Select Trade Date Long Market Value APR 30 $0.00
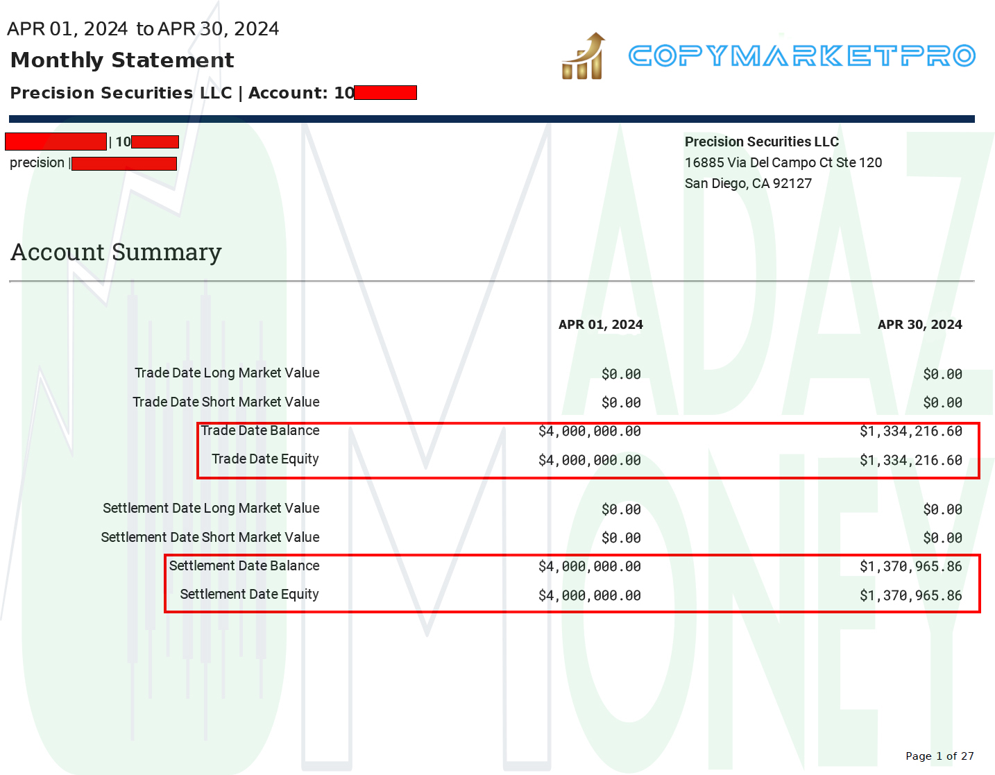Screen dimensions: 995x775 pyautogui.click(x=943, y=375)
